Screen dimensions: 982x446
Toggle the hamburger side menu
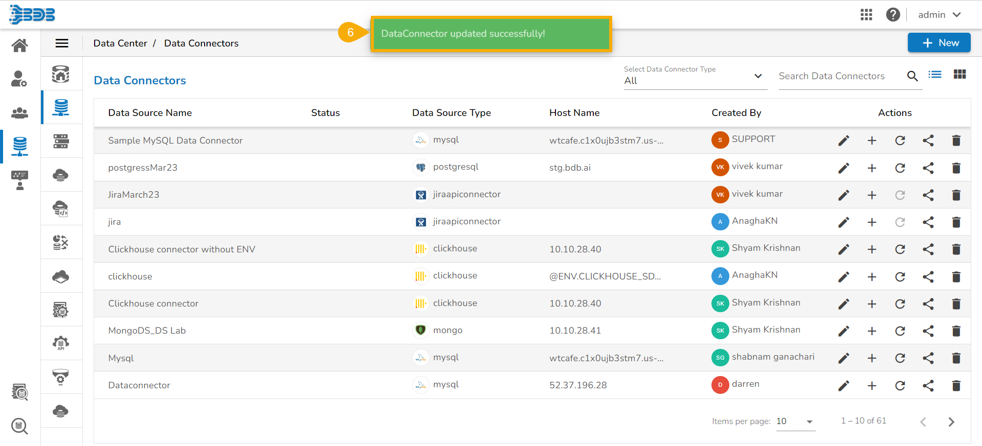(x=62, y=43)
